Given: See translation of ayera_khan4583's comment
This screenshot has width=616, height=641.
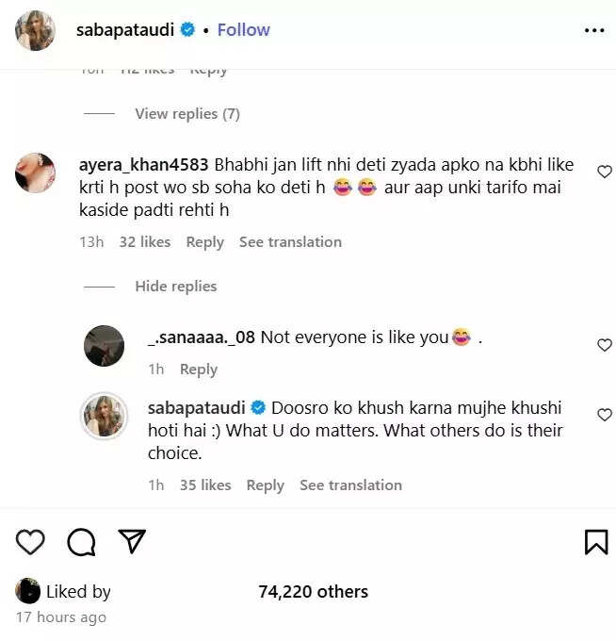Looking at the screenshot, I should coord(290,242).
